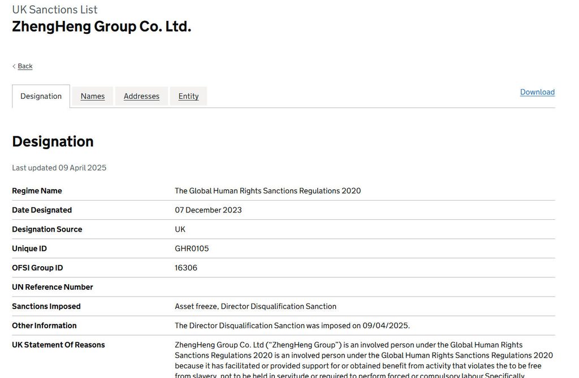Click the Sanctions Imposed label
Viewport: 579px width, 378px height.
(x=46, y=306)
